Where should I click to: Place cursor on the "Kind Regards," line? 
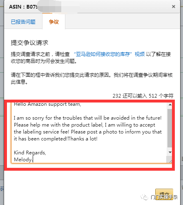point(30,153)
